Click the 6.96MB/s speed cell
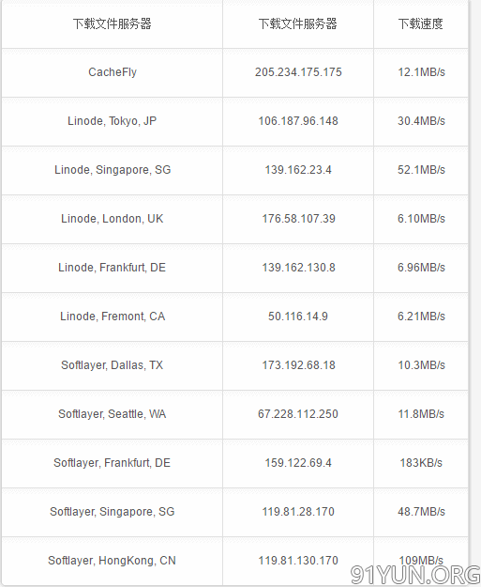Screen dimensions: 481x587 point(421,268)
